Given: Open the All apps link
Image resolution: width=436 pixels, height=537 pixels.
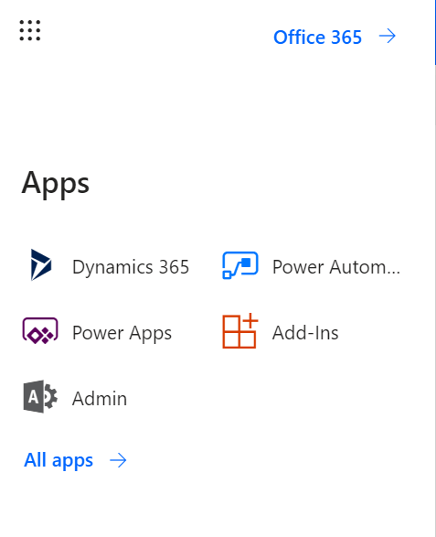Looking at the screenshot, I should point(58,460).
